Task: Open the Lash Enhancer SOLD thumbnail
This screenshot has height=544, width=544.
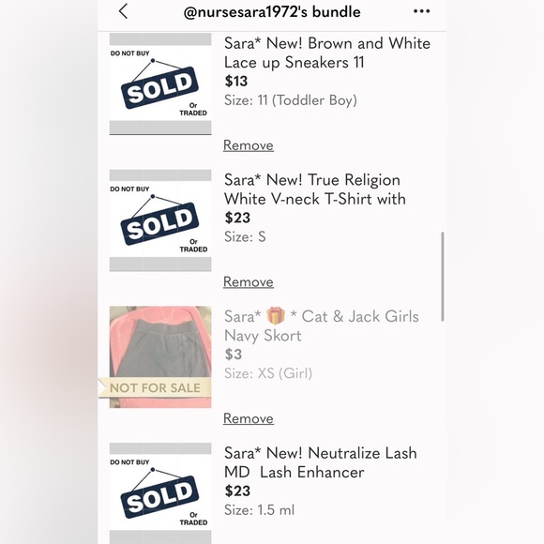Action: pyautogui.click(x=160, y=493)
